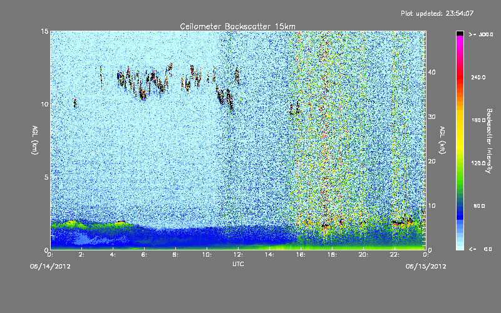Click the '30' tick on kft axis
Screen dimensions: 501x313
pyautogui.click(x=431, y=117)
